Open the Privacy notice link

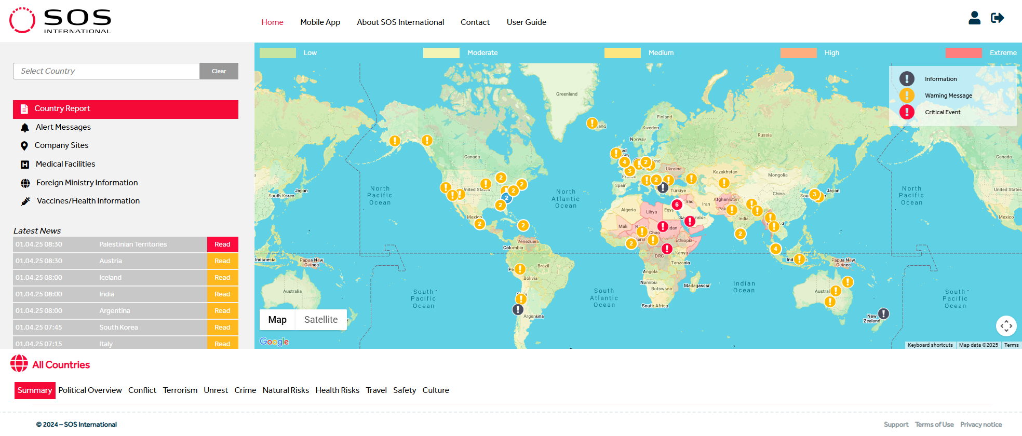pyautogui.click(x=981, y=425)
